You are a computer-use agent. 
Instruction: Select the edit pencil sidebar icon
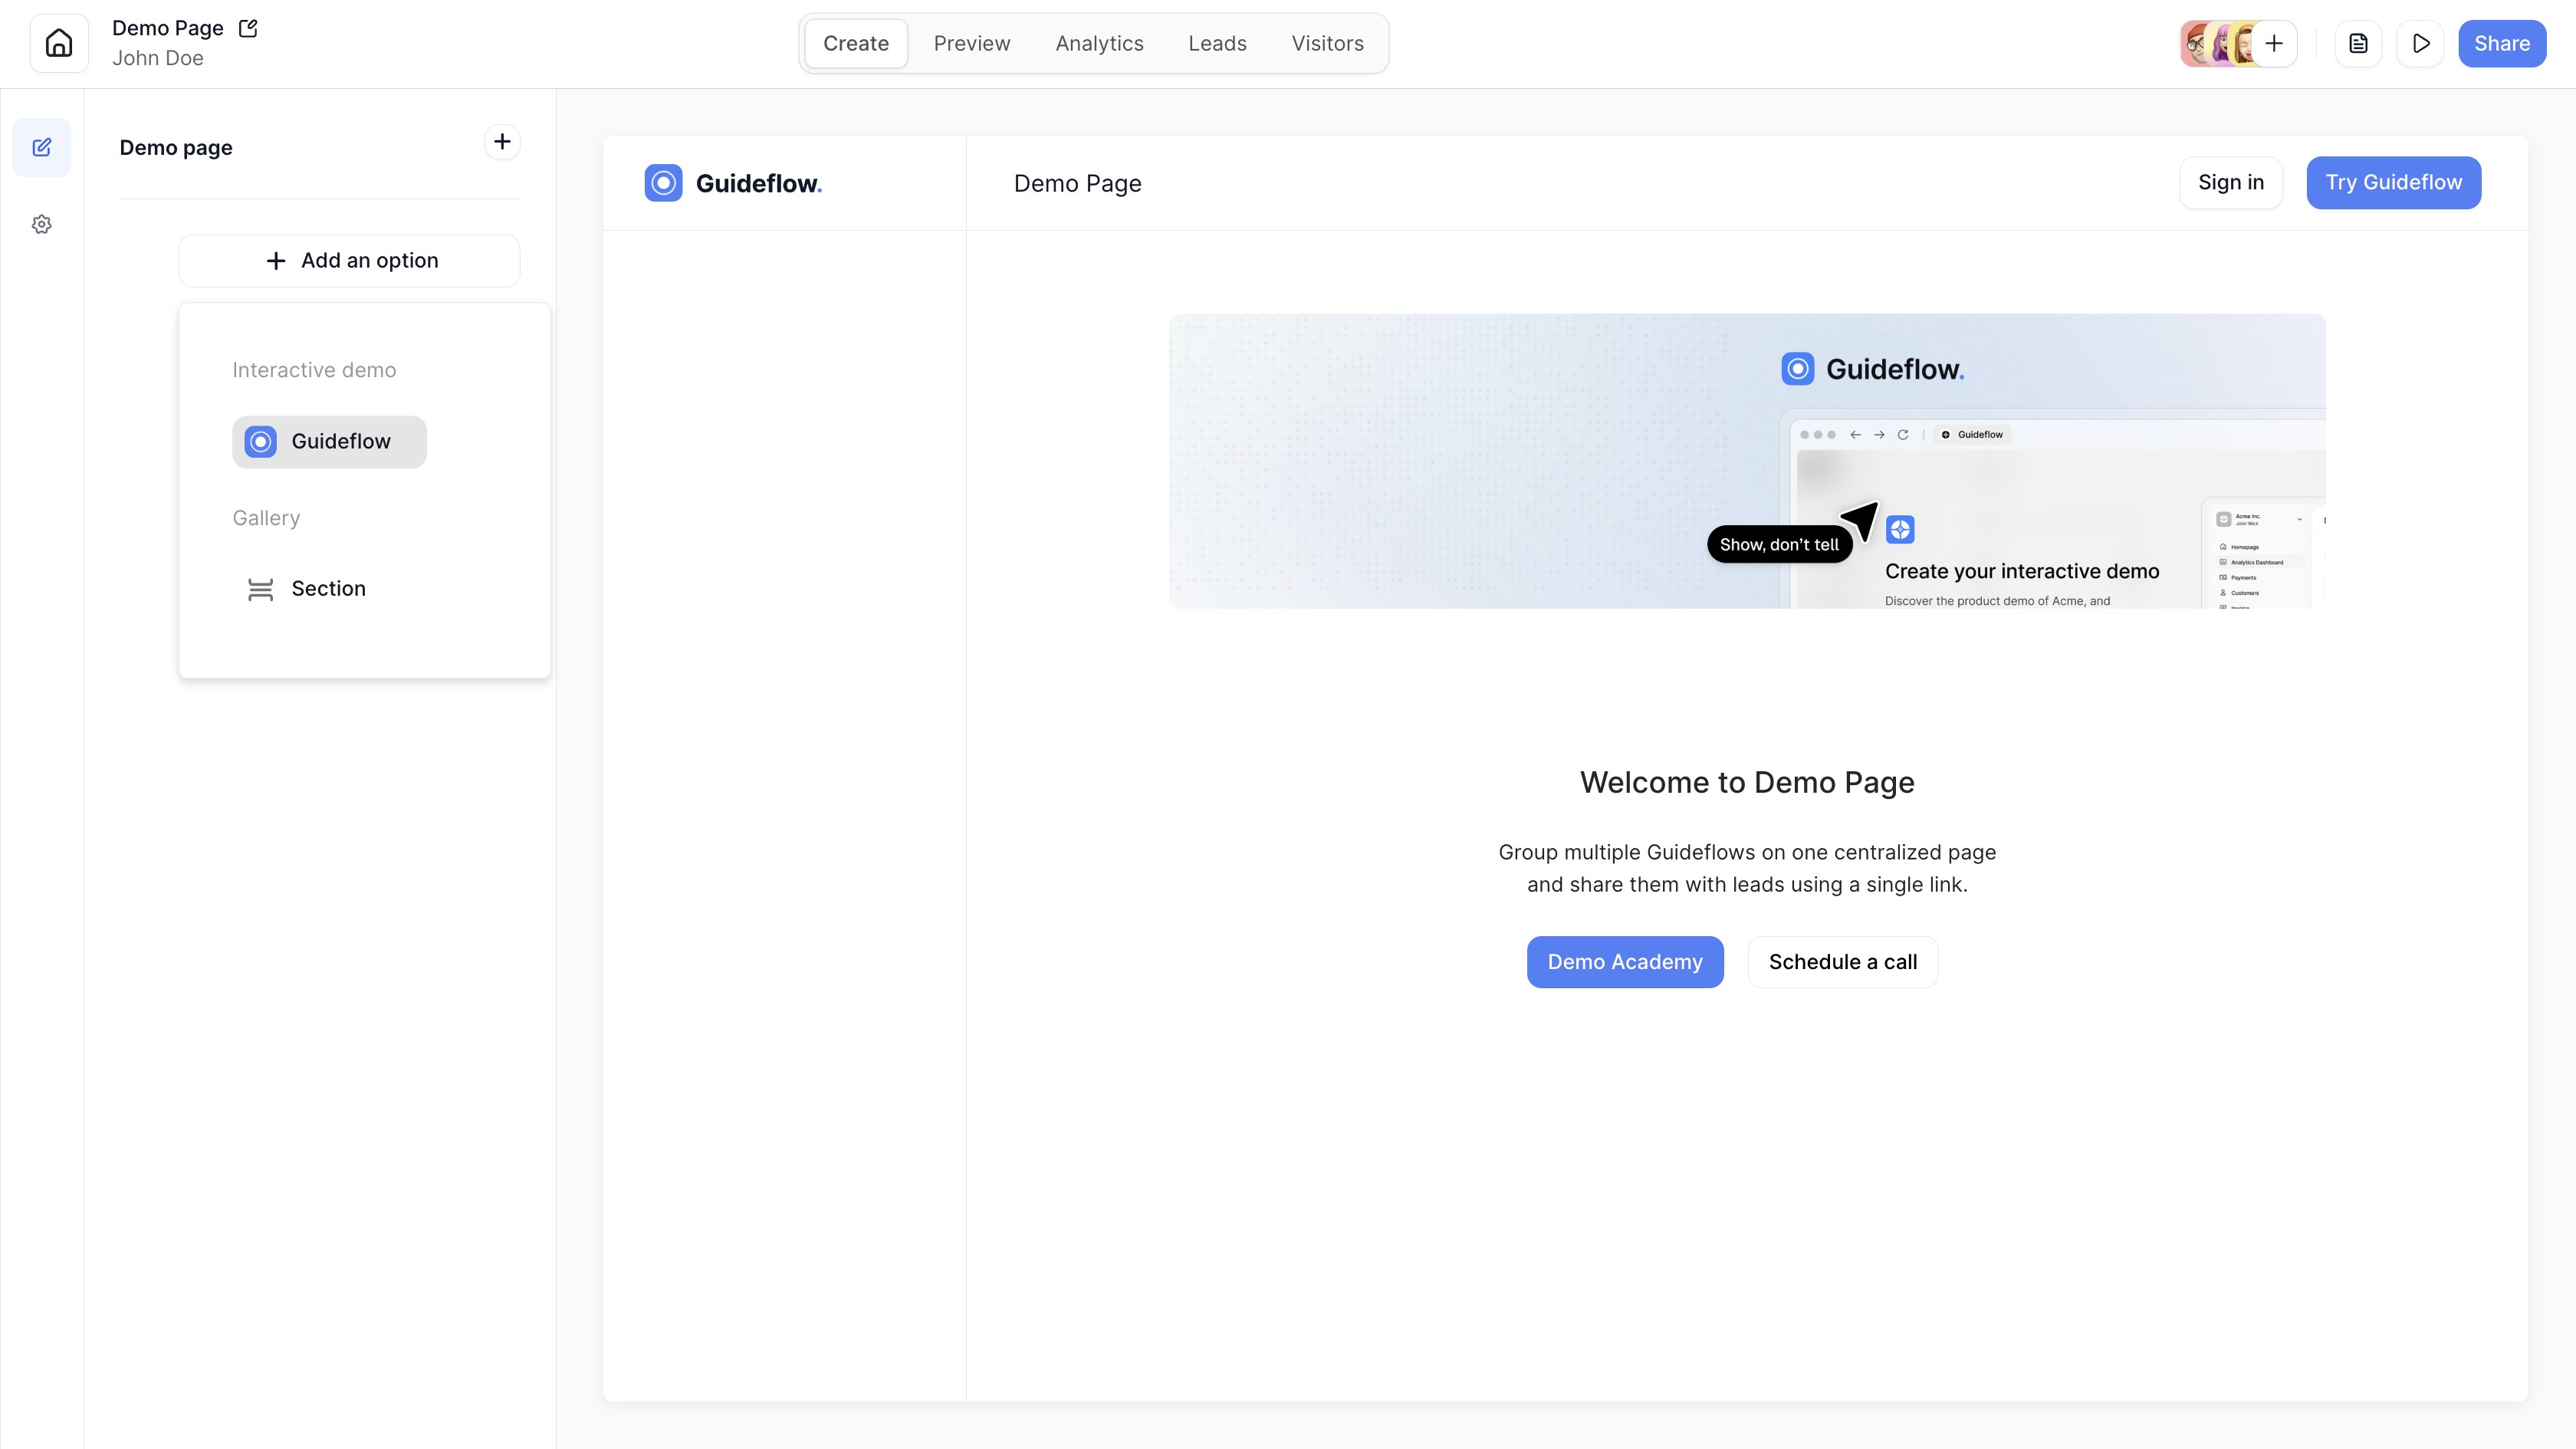coord(41,147)
